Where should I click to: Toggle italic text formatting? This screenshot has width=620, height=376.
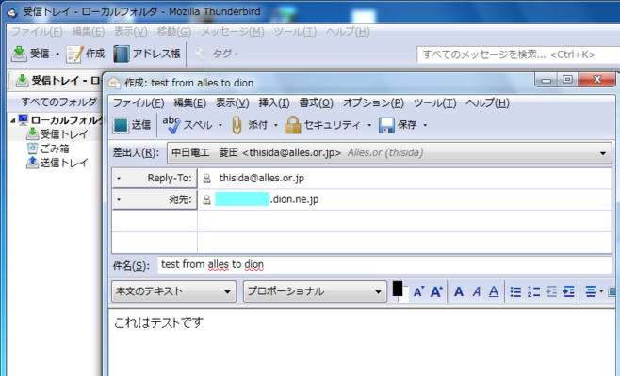coord(477,292)
